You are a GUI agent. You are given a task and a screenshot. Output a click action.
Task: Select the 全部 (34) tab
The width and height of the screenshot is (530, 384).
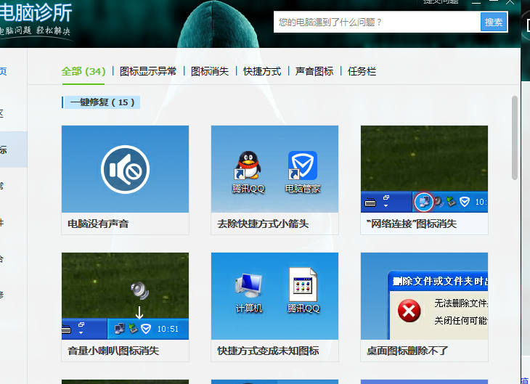click(83, 71)
